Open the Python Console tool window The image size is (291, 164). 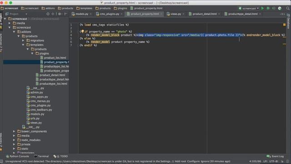[x=17, y=156]
